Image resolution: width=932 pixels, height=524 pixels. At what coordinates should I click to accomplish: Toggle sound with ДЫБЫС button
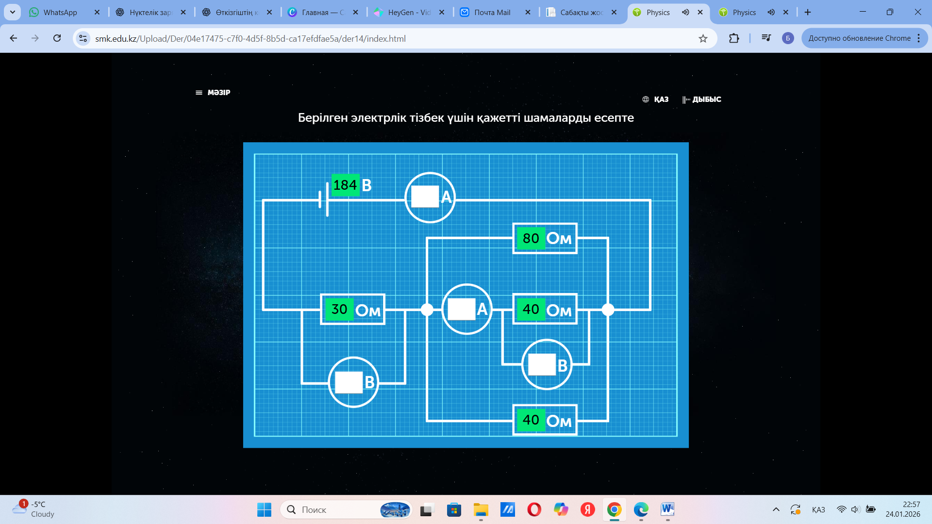point(701,99)
